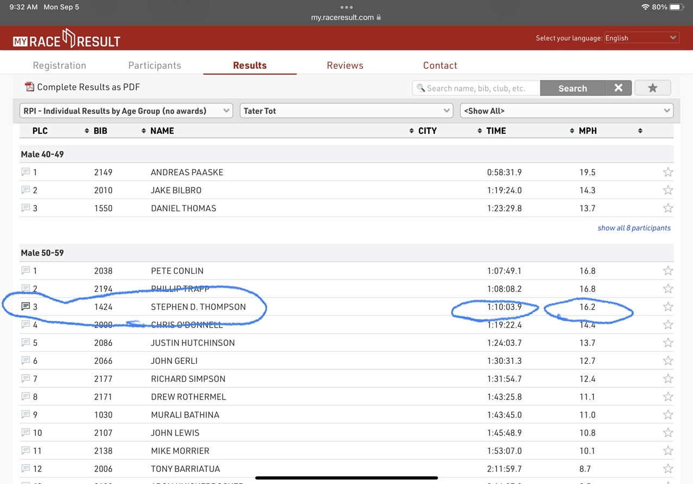Tap the three-dot multitasking menu
Image resolution: width=693 pixels, height=484 pixels.
tap(346, 7)
